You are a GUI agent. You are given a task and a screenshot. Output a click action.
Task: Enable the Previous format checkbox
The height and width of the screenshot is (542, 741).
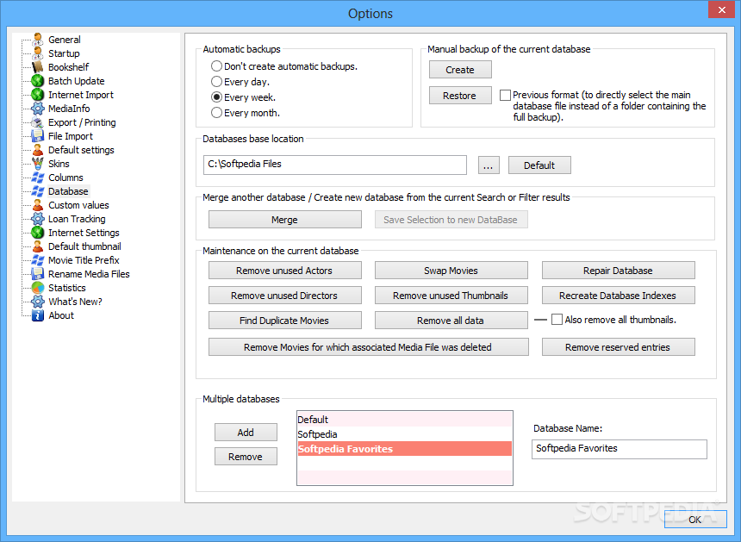(505, 95)
